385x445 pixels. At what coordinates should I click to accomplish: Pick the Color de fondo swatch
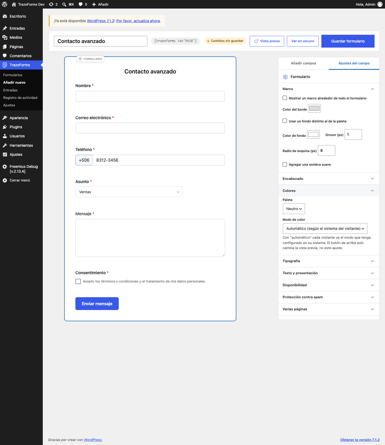point(313,134)
